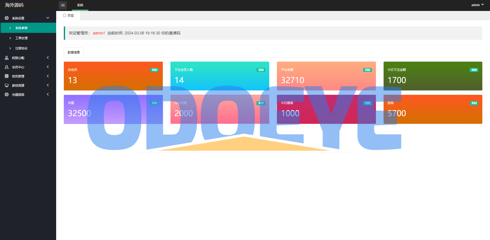490x240 pixels.
Task: Open the 系统参数 menu item
Action: [x=29, y=28]
